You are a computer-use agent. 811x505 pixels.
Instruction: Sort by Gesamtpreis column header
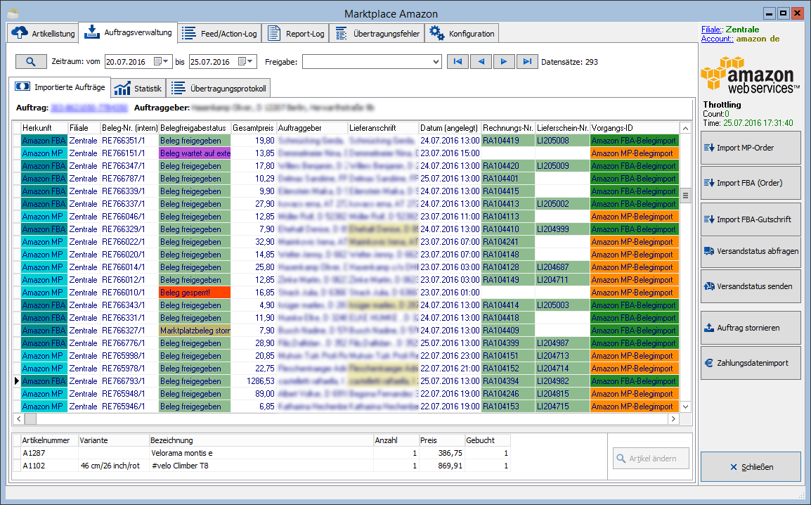pos(254,128)
